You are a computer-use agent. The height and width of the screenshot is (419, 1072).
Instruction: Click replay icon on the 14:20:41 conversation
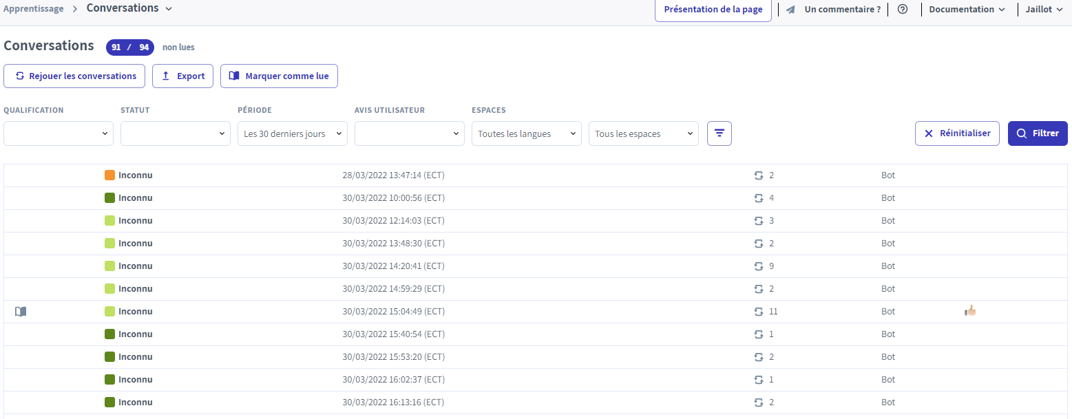(x=759, y=266)
